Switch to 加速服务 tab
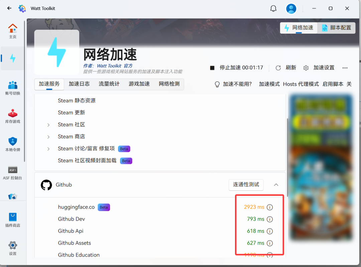 pos(49,84)
